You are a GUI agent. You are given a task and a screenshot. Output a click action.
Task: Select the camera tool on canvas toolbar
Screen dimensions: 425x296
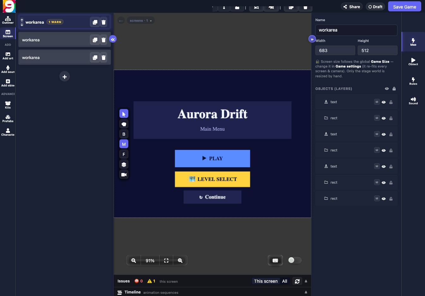tap(124, 175)
